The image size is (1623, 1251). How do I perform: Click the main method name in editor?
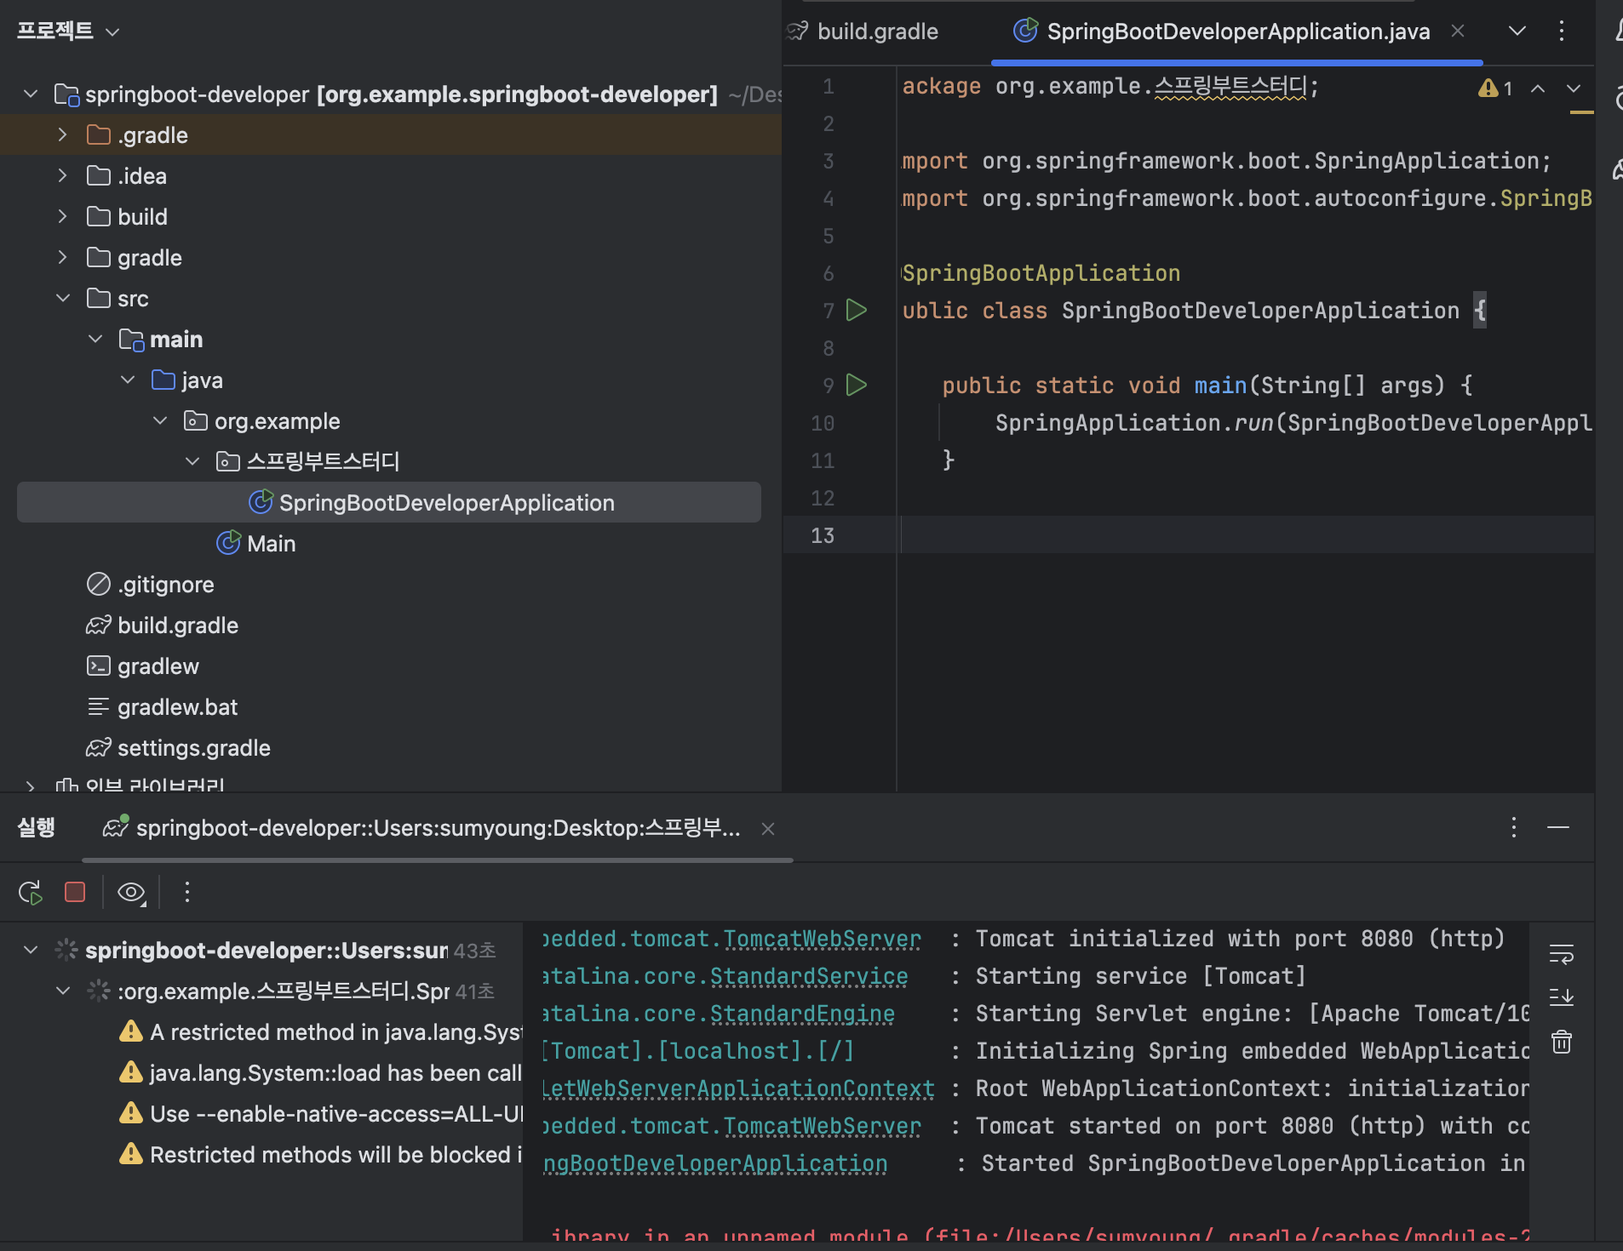pos(1220,386)
